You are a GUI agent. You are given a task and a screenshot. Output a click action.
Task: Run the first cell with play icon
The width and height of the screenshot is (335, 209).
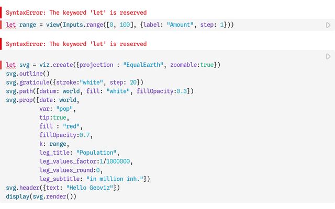click(328, 25)
